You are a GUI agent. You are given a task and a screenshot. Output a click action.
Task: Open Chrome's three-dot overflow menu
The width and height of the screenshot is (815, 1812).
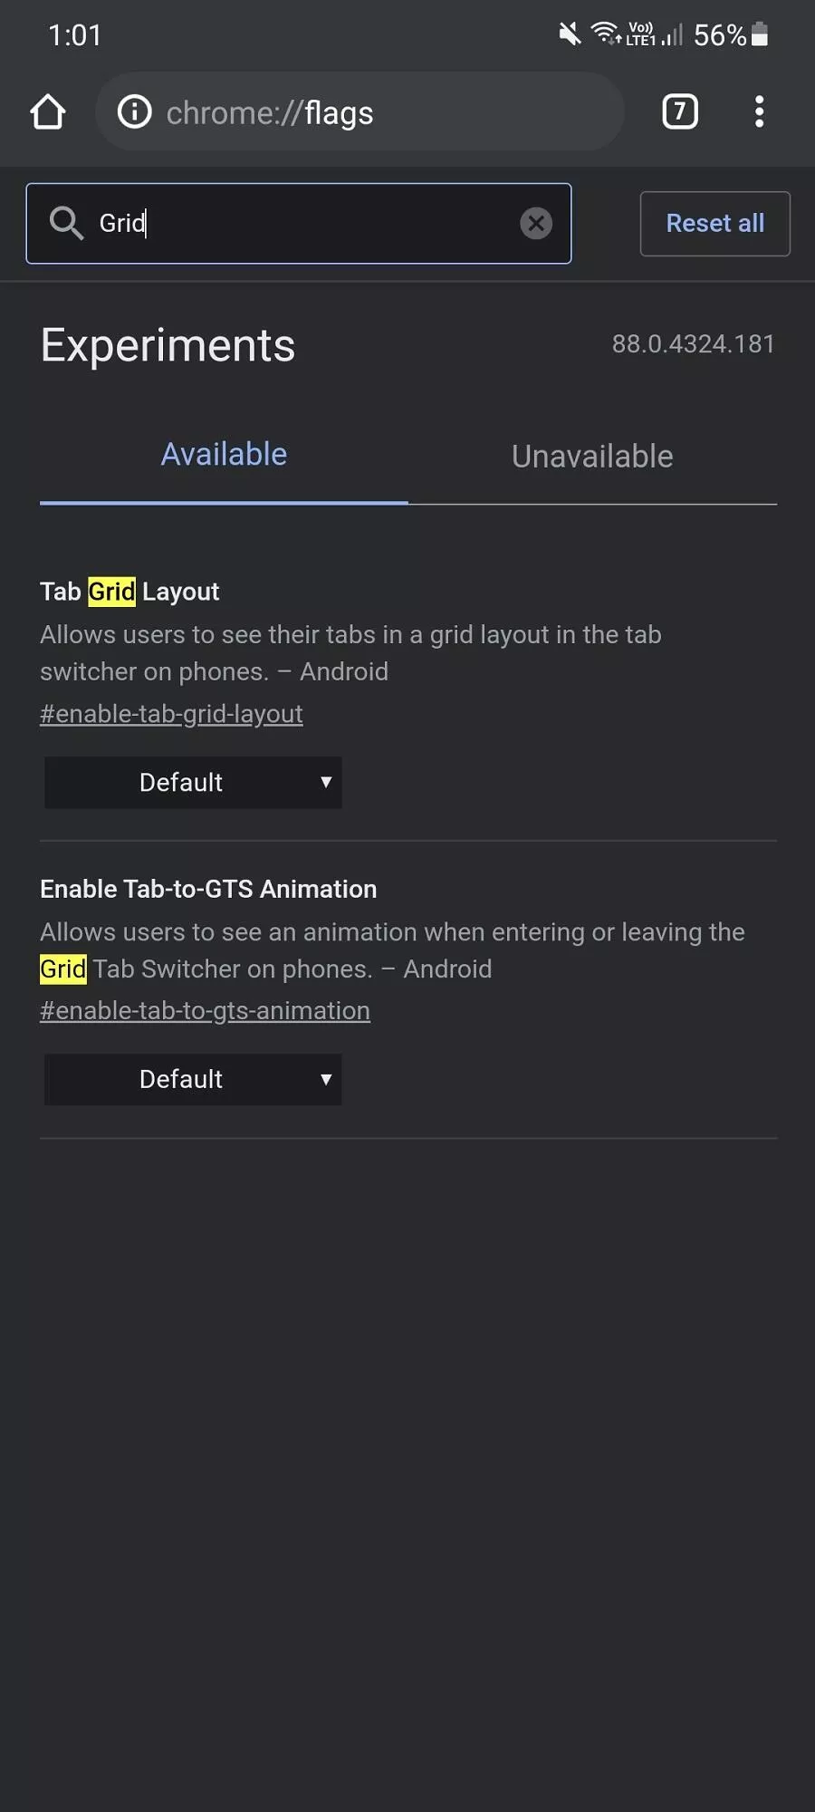click(759, 111)
